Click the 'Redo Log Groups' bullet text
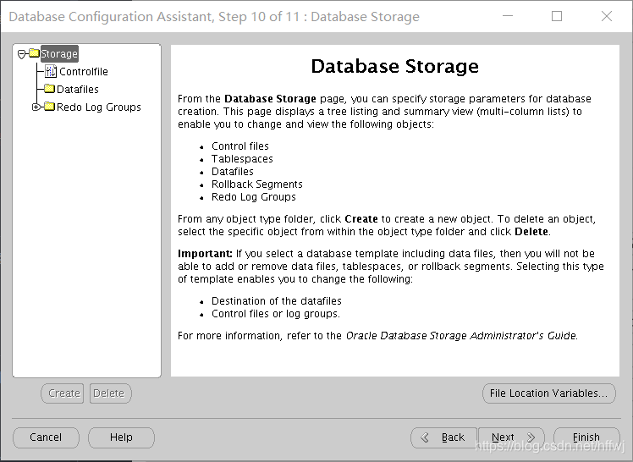This screenshot has width=633, height=462. coord(254,197)
